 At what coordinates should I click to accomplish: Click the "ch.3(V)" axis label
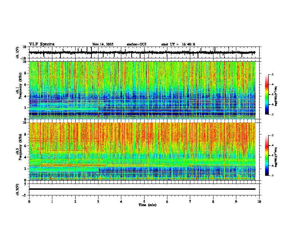pos(18,189)
